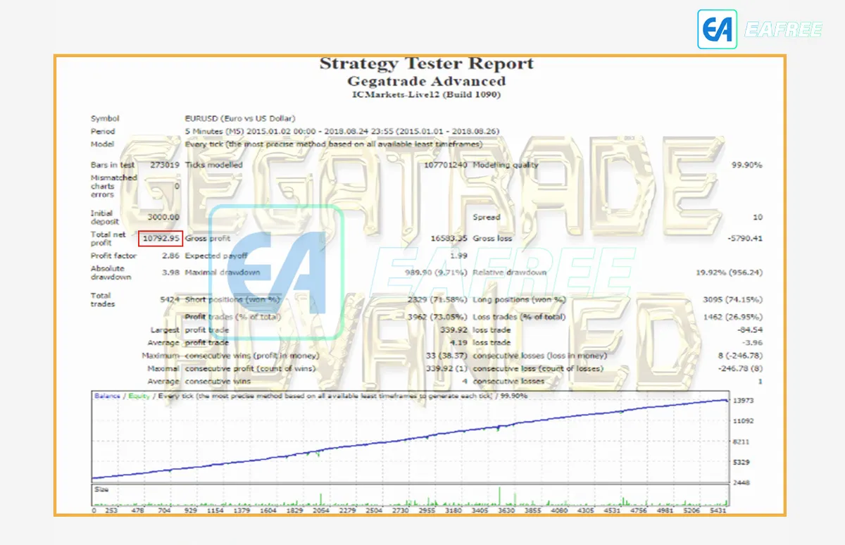The image size is (845, 545).
Task: Click the average loss trade value '-3.96'
Action: tap(753, 343)
